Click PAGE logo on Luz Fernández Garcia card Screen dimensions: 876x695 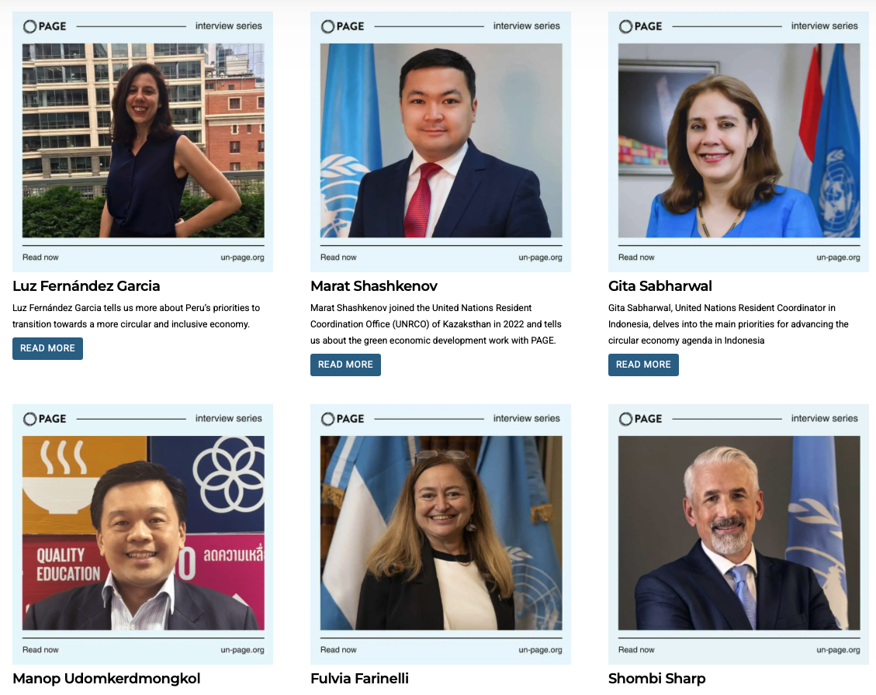[x=45, y=26]
